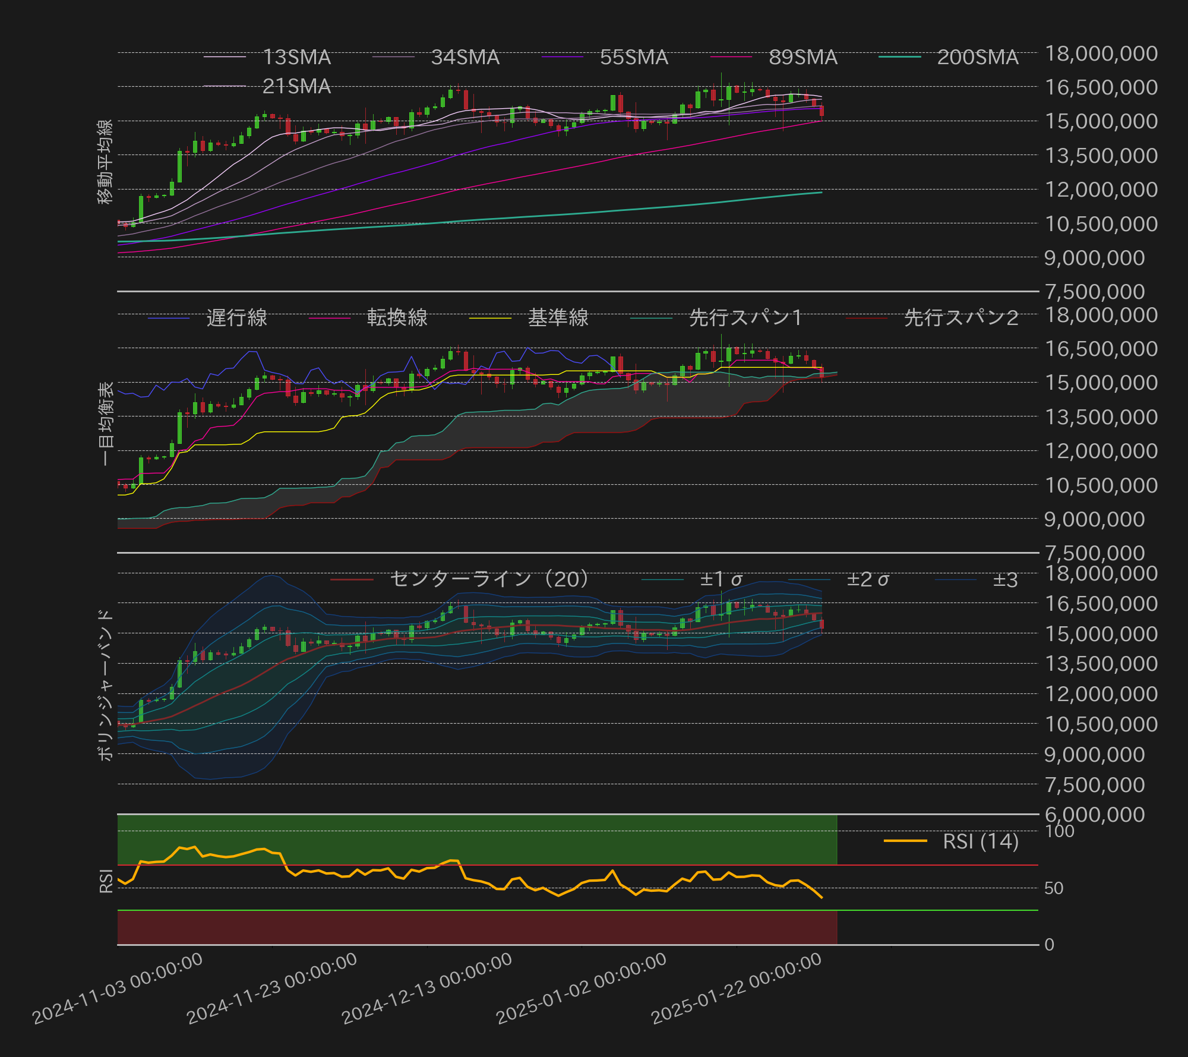Click the 移動平均線 axis title
The height and width of the screenshot is (1057, 1188).
click(x=105, y=162)
